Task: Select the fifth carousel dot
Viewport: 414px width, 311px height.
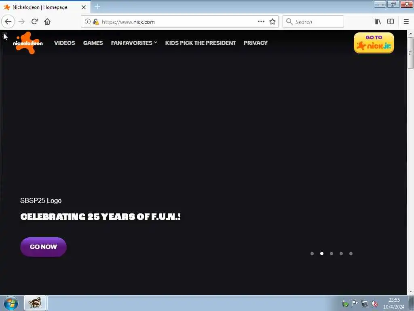Action: pyautogui.click(x=351, y=253)
